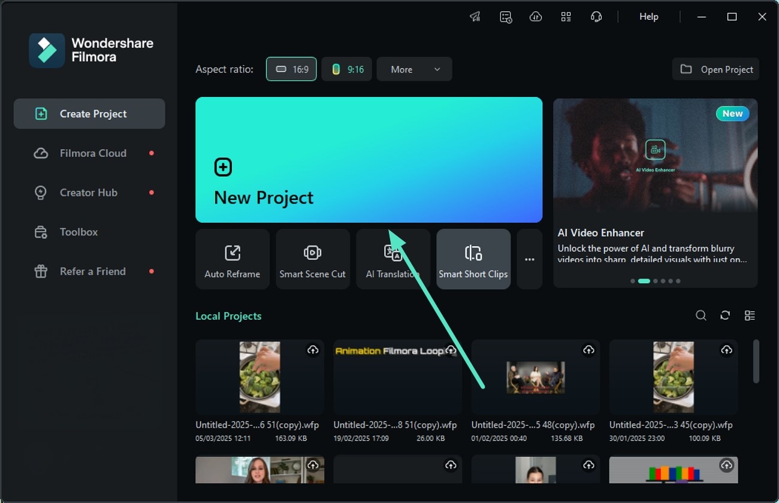Viewport: 779px width, 503px height.
Task: Launch the AI Translation tool
Action: [x=393, y=259]
